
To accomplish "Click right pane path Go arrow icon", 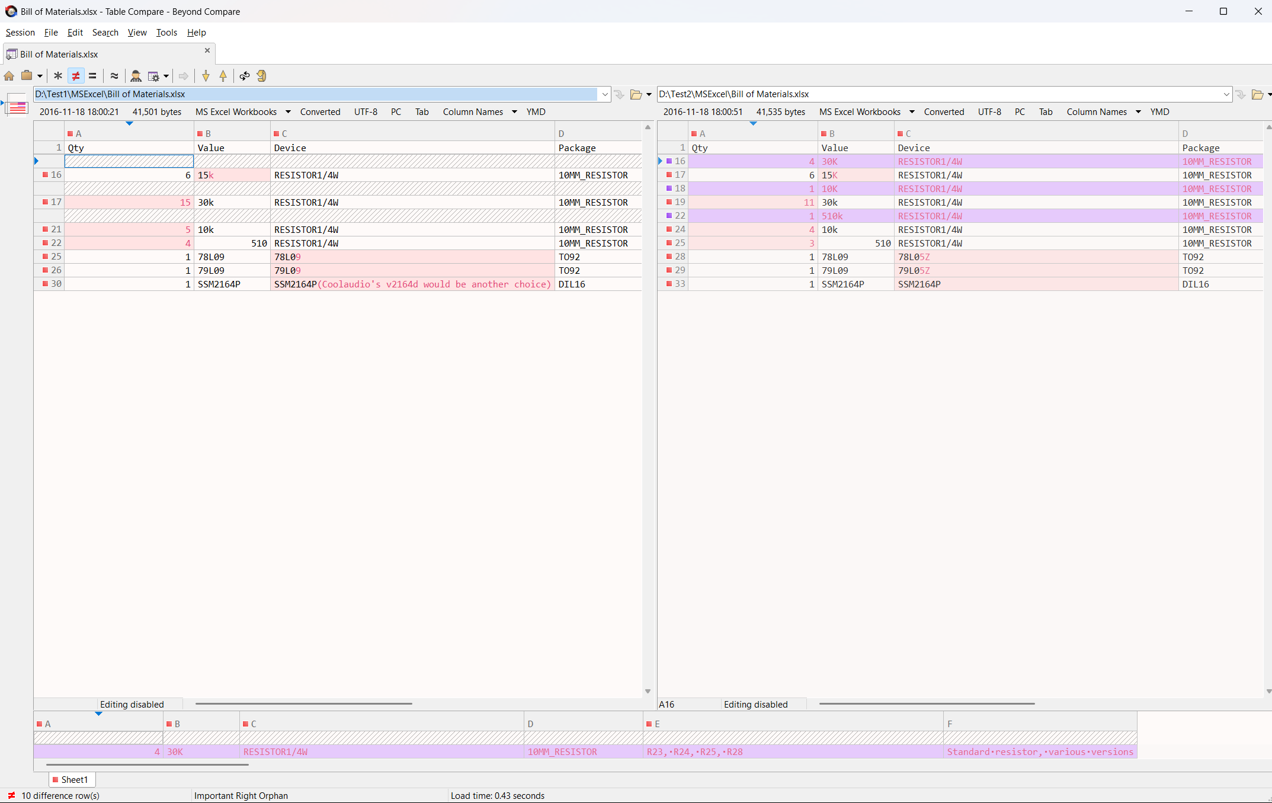I will pyautogui.click(x=1241, y=94).
